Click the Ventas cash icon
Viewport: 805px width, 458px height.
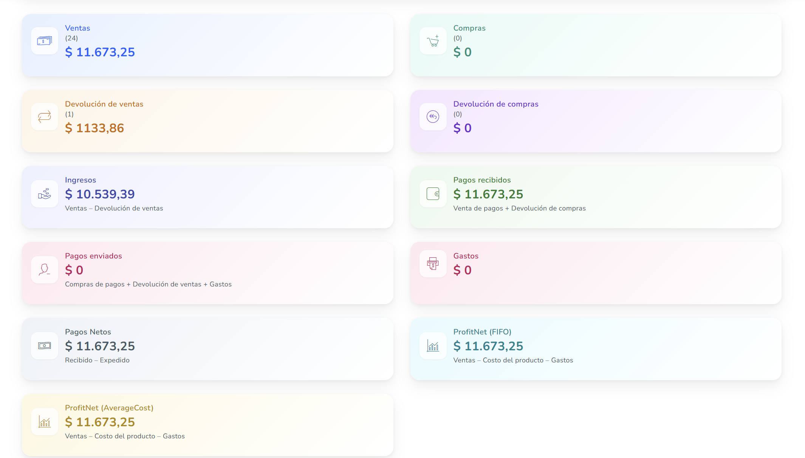pyautogui.click(x=45, y=41)
